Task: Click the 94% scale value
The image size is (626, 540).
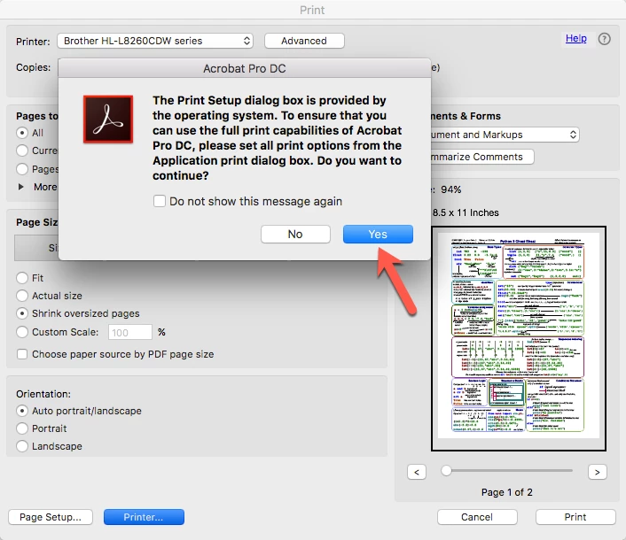Action: tap(450, 189)
